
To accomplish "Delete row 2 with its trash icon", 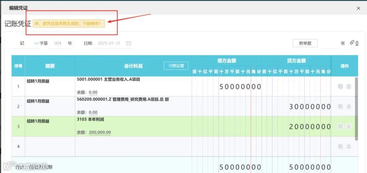I will [349, 107].
